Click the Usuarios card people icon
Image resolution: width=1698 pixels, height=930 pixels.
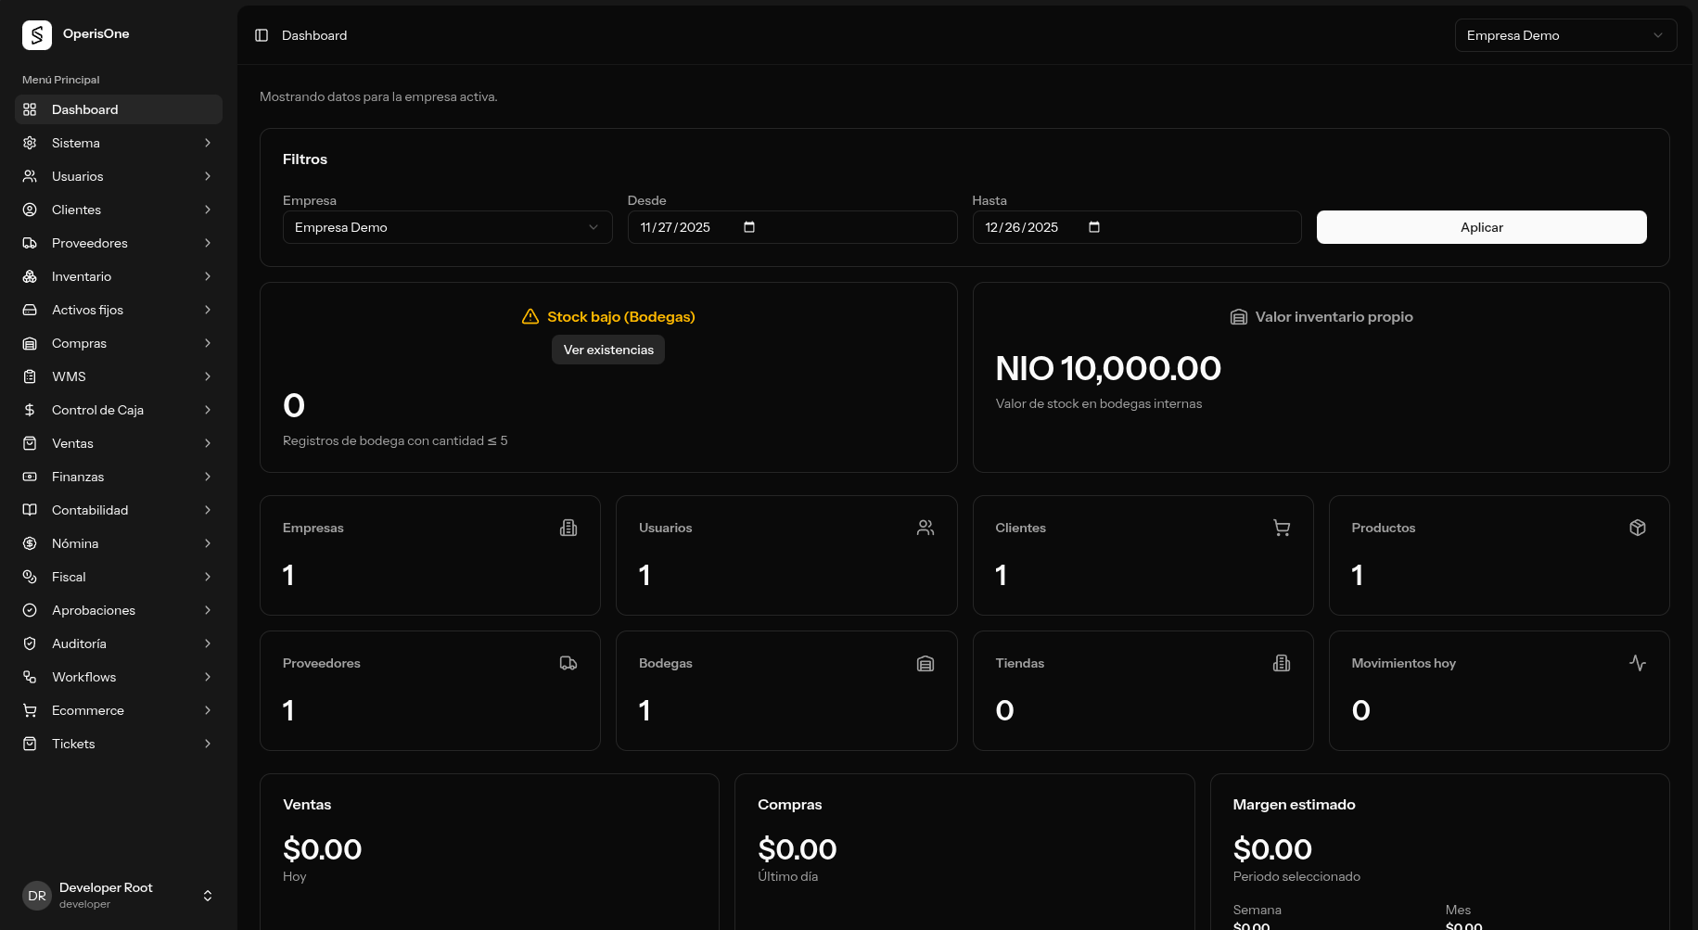925,528
